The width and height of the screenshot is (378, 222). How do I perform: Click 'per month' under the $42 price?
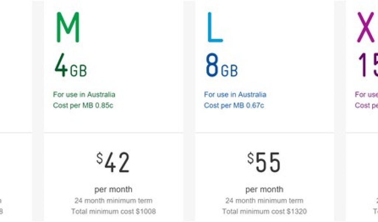tap(113, 189)
